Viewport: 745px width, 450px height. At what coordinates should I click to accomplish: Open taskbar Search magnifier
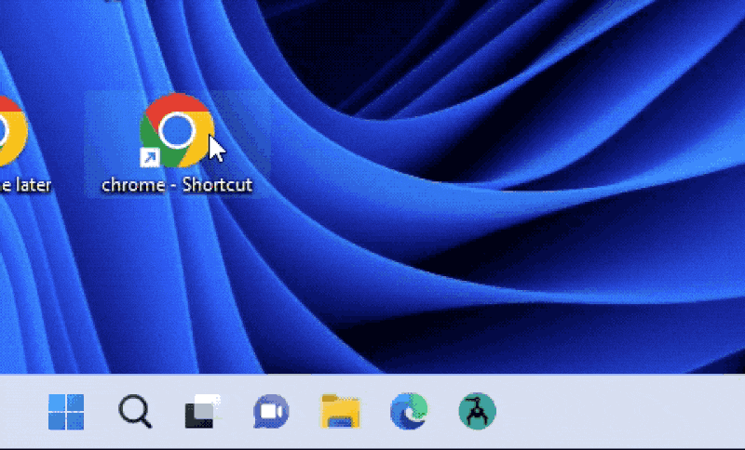(135, 411)
